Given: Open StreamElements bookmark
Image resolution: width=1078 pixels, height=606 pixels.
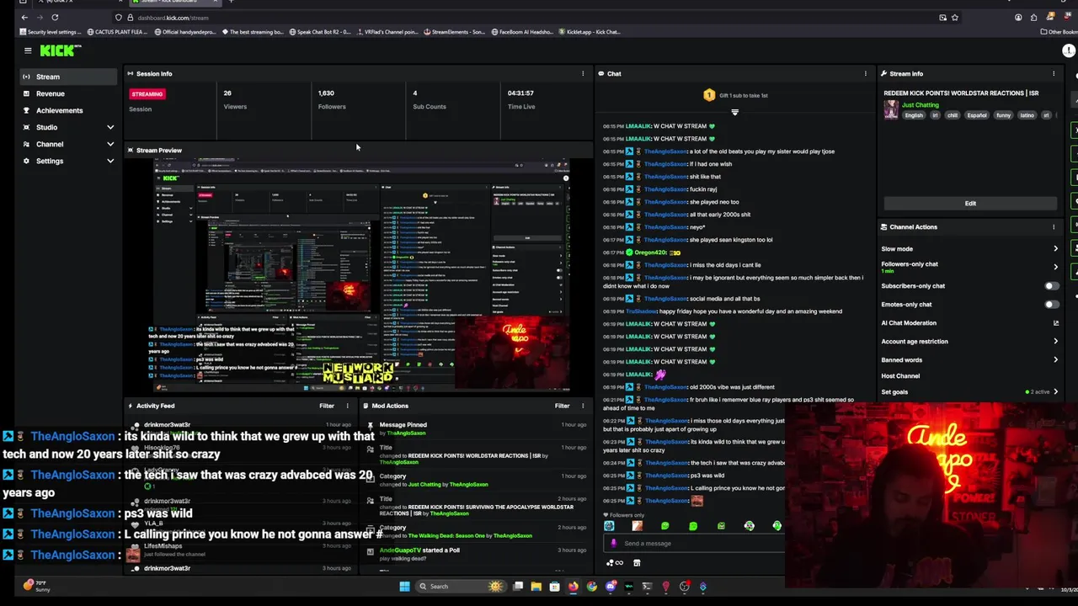Looking at the screenshot, I should [454, 32].
